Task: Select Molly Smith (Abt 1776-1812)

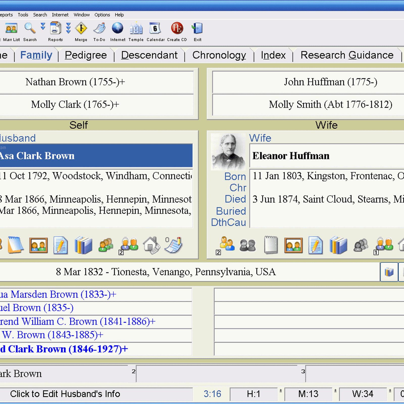Action: pyautogui.click(x=308, y=105)
